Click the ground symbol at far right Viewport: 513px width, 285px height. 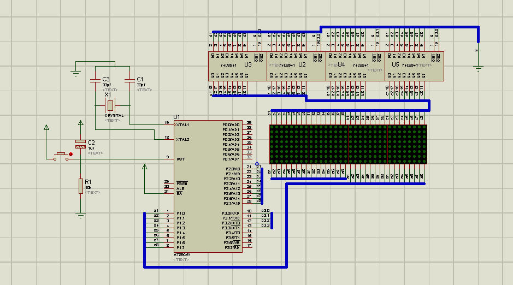[x=479, y=68]
